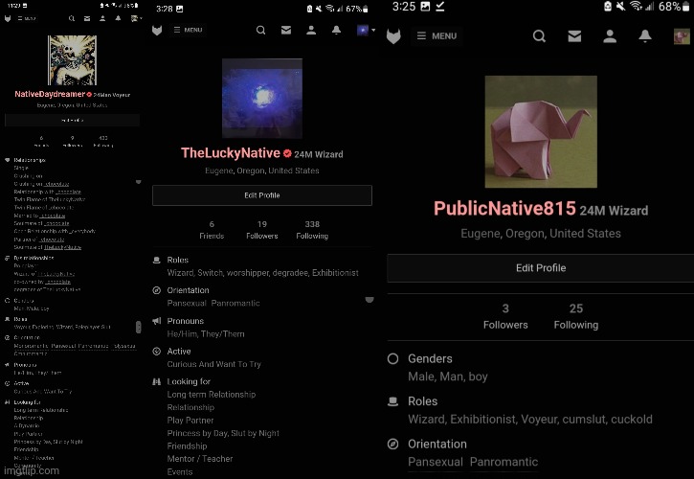The image size is (694, 479).
Task: Click the person icon in TheLuckyNative's header
Action: pos(311,30)
